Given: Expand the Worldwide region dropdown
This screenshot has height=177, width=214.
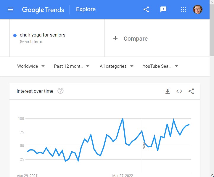Looking at the screenshot, I should click(x=31, y=66).
